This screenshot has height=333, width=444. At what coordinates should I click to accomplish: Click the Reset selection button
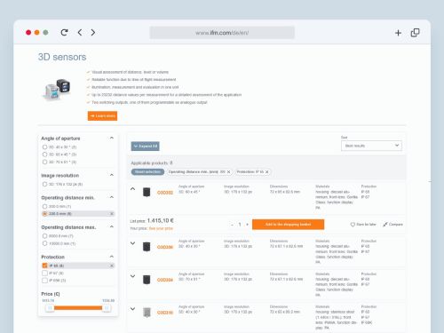click(147, 171)
